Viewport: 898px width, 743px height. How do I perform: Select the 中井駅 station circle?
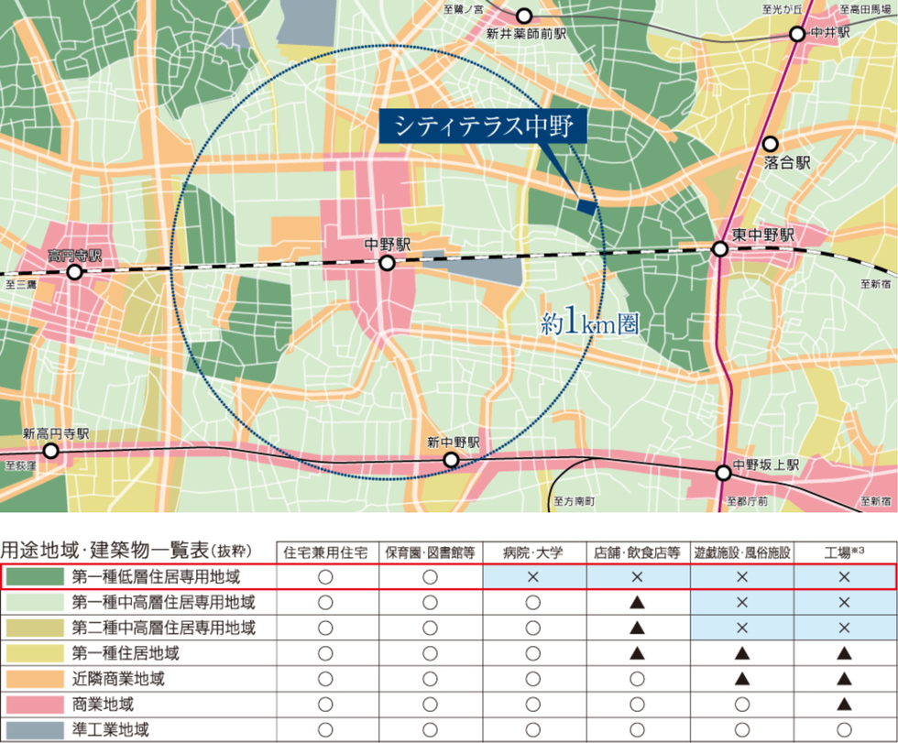797,34
